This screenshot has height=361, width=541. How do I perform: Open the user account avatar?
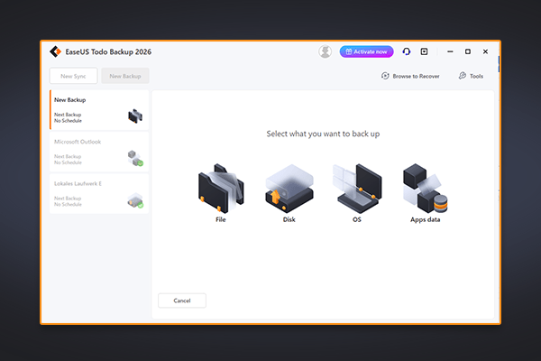tap(325, 51)
